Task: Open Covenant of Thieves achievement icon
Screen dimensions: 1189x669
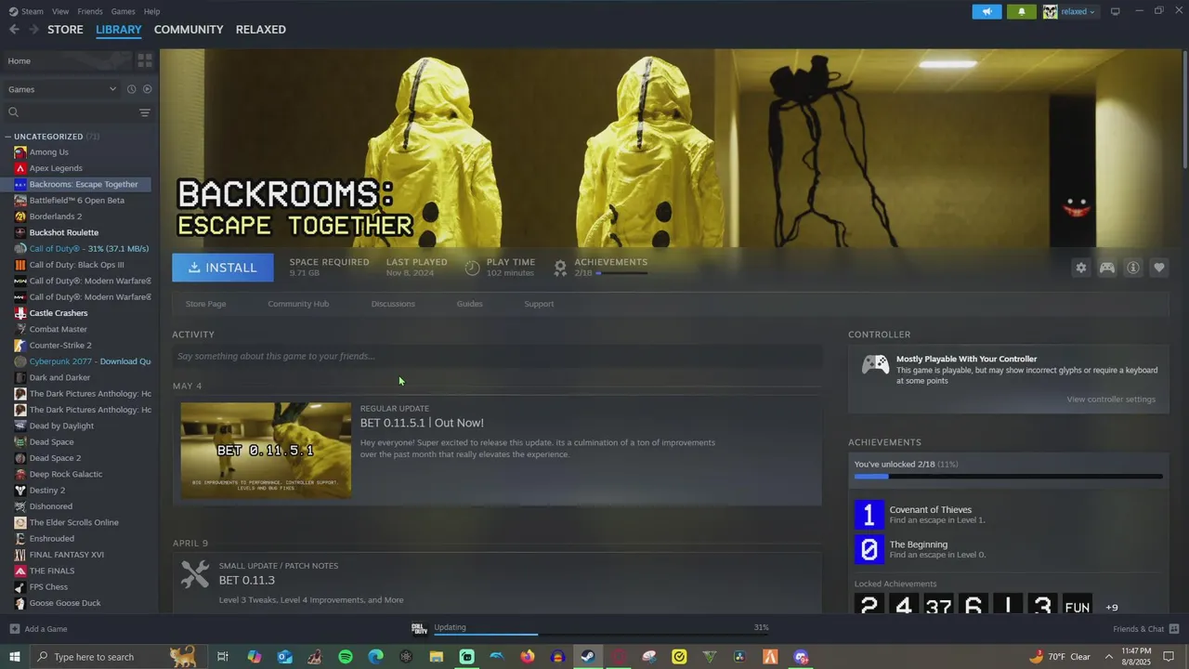Action: (x=869, y=515)
